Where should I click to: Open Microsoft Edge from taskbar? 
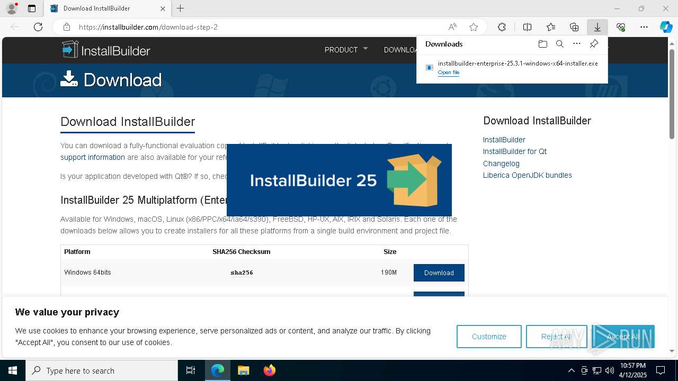218,370
